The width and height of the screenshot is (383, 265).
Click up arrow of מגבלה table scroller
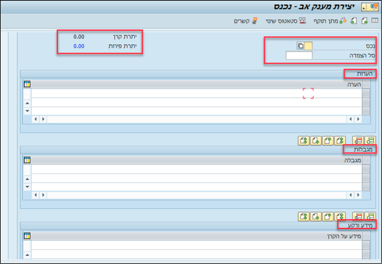(x=27, y=179)
